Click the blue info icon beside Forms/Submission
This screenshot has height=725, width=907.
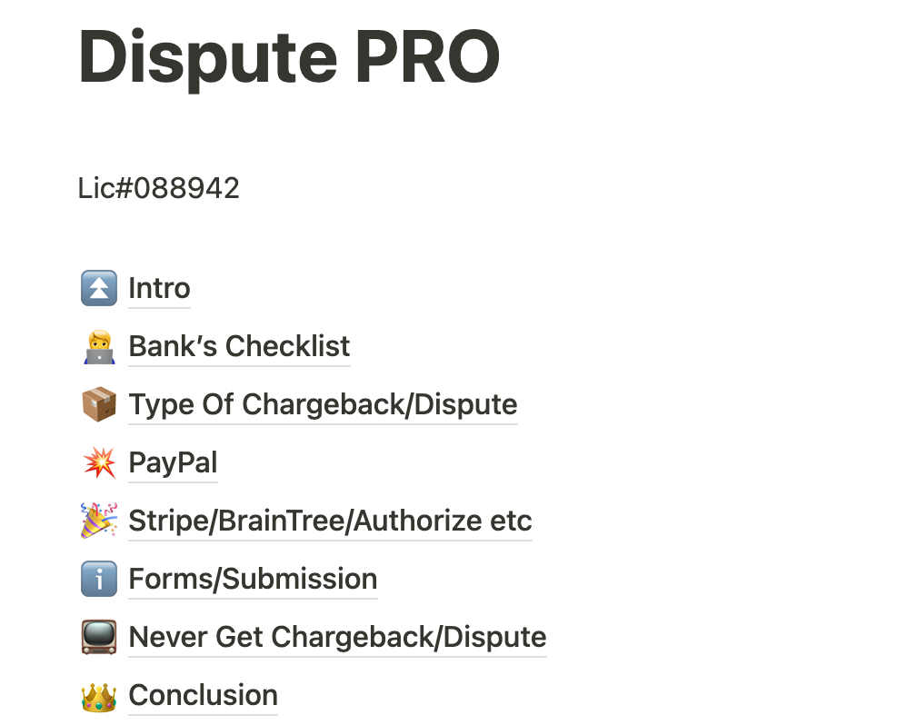coord(99,579)
